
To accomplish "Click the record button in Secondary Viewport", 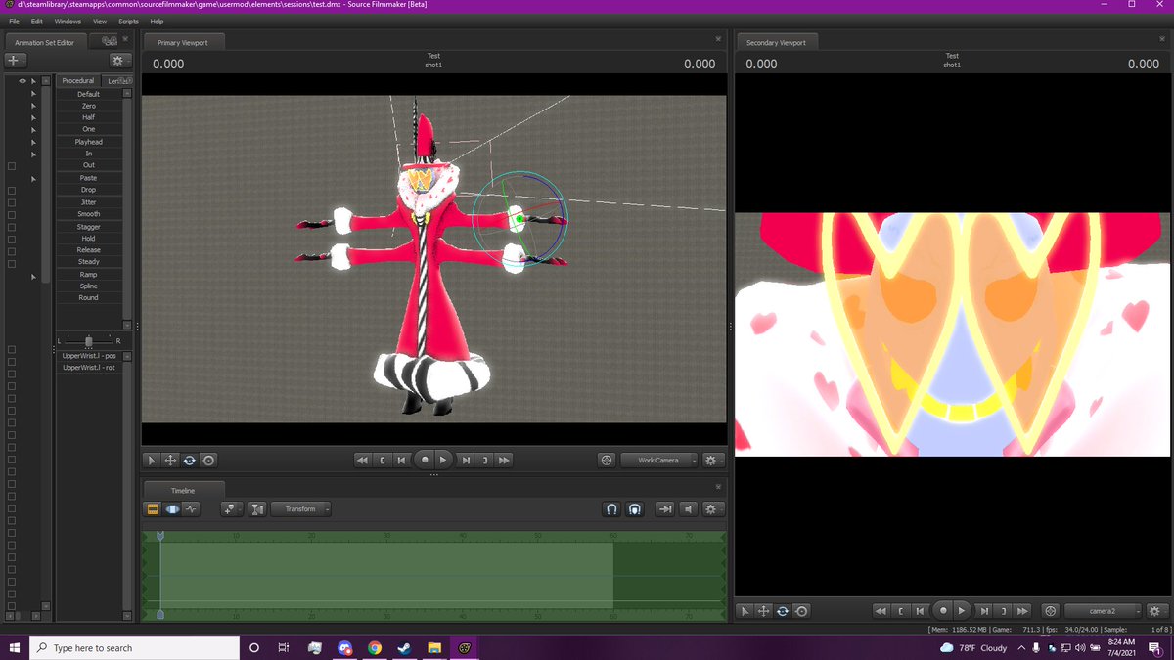I will click(943, 610).
